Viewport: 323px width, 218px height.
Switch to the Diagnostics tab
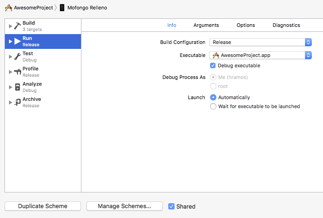286,25
